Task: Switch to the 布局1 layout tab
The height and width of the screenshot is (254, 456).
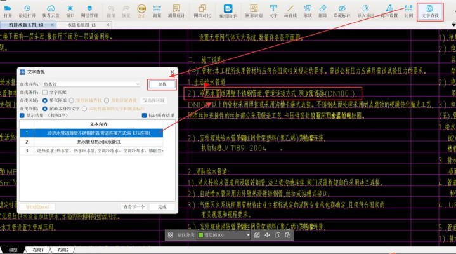Action: point(39,250)
